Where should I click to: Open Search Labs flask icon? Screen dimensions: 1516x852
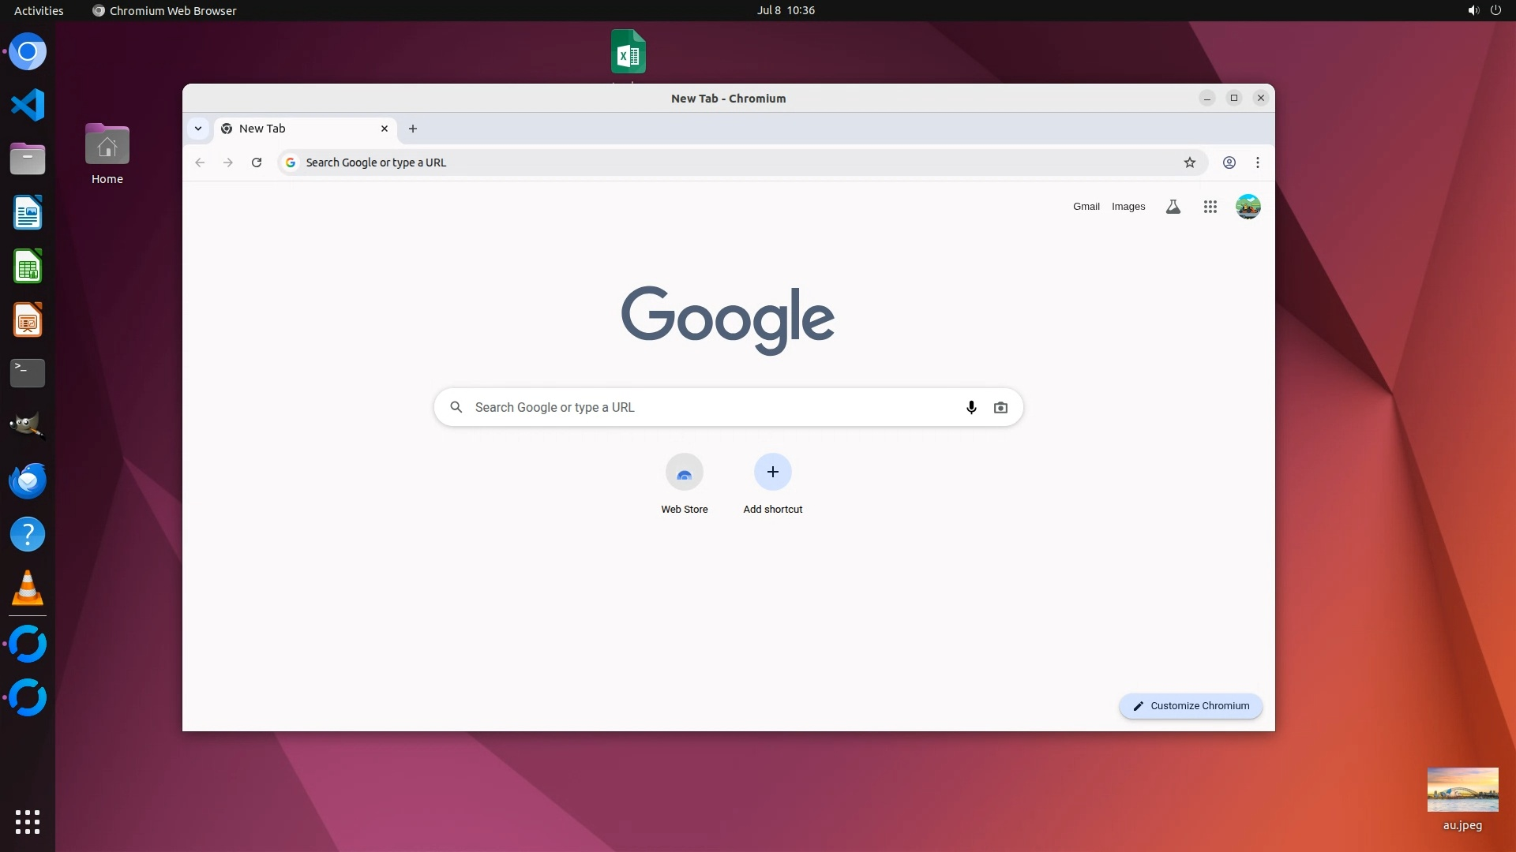click(x=1173, y=207)
